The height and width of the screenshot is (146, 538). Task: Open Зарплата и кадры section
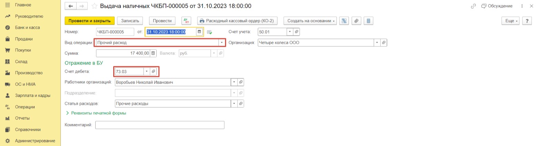point(32,96)
